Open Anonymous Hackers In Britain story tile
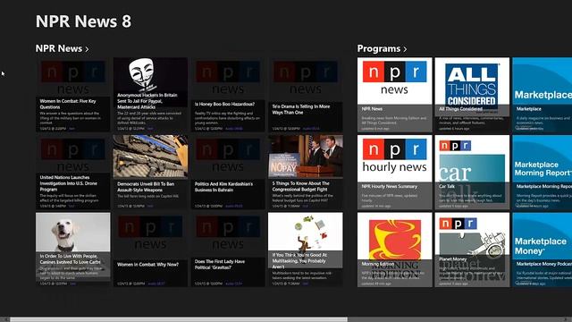The image size is (572, 322). (x=150, y=95)
